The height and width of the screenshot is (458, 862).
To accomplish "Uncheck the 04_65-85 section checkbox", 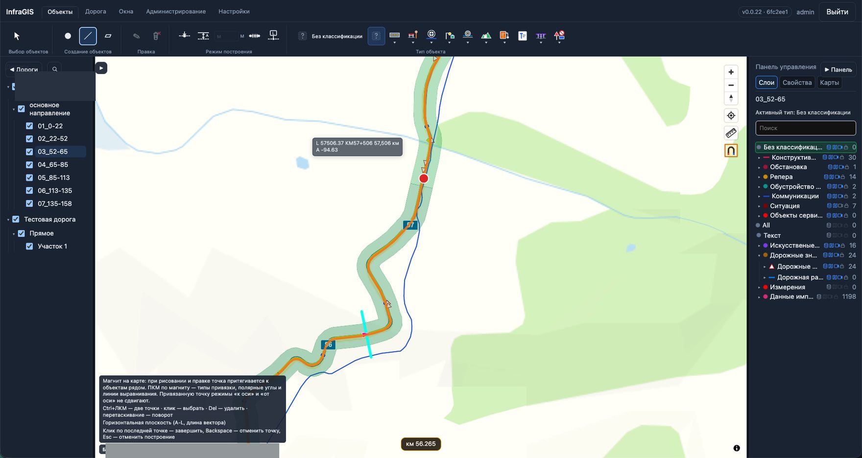I will tap(29, 164).
